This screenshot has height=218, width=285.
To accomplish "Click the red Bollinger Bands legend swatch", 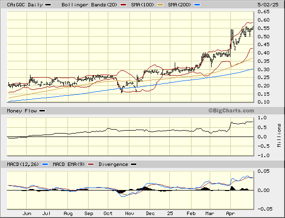I will coord(123,5).
